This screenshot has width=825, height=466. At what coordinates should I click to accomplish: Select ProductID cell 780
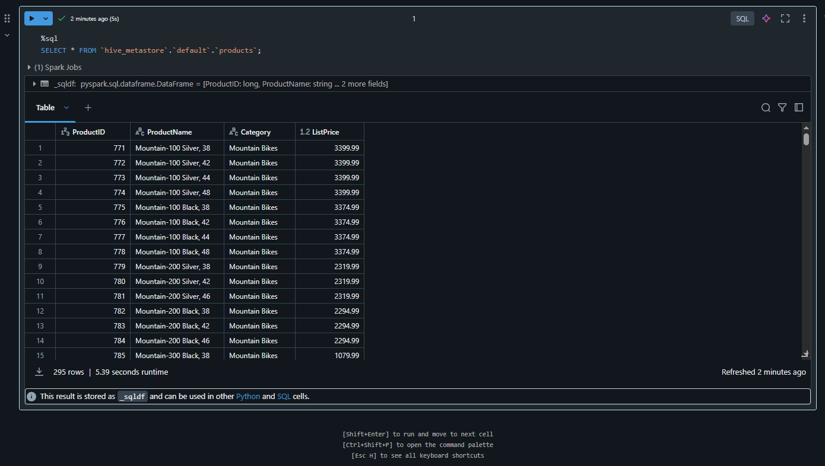point(93,281)
